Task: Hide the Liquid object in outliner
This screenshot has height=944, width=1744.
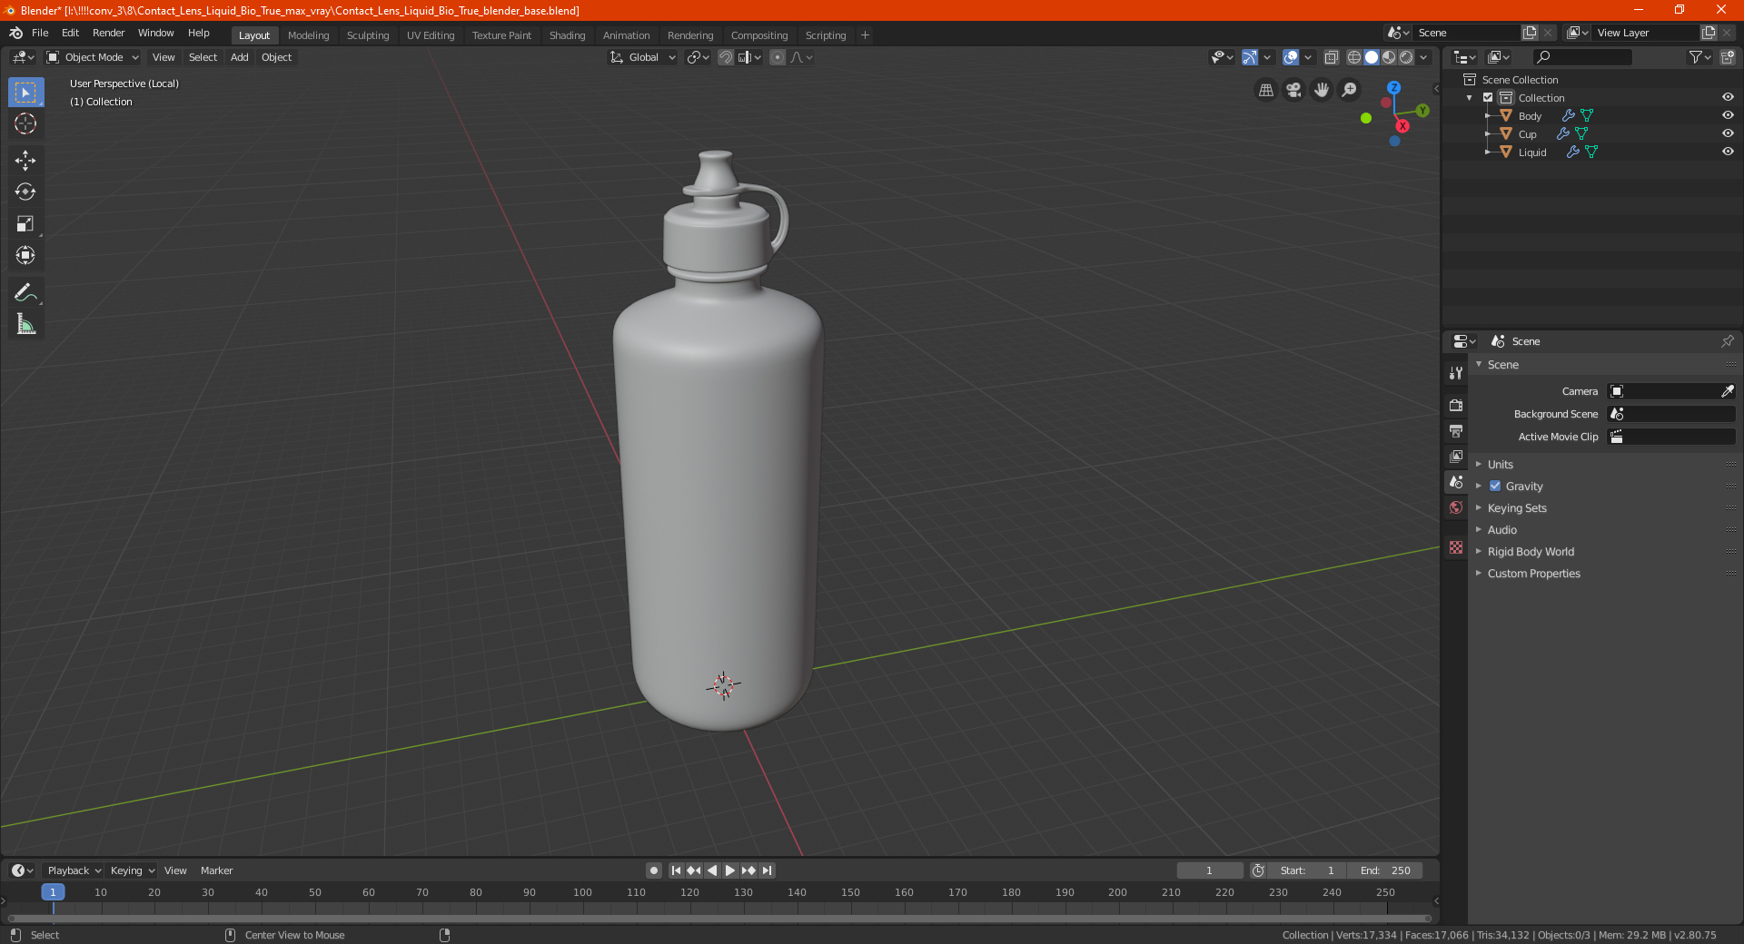Action: (x=1728, y=152)
